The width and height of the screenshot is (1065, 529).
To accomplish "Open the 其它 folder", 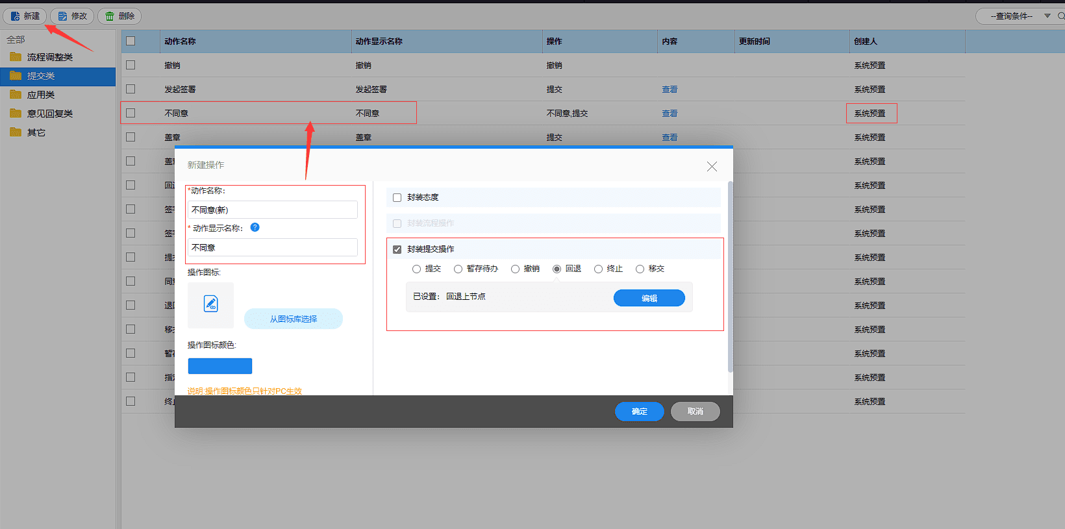I will [36, 132].
